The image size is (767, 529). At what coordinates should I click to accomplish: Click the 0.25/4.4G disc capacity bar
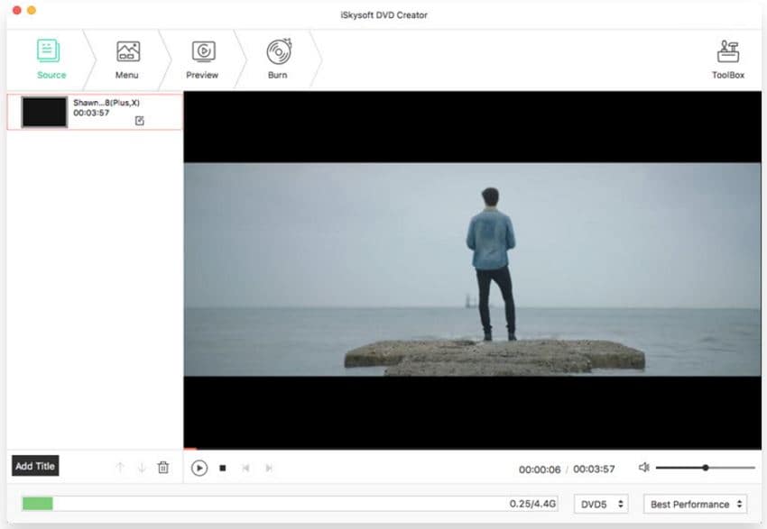tap(290, 504)
